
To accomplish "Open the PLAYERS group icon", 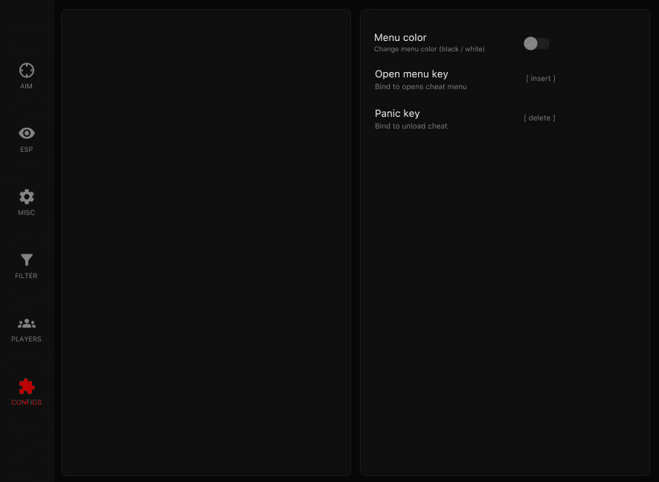I will 27,323.
